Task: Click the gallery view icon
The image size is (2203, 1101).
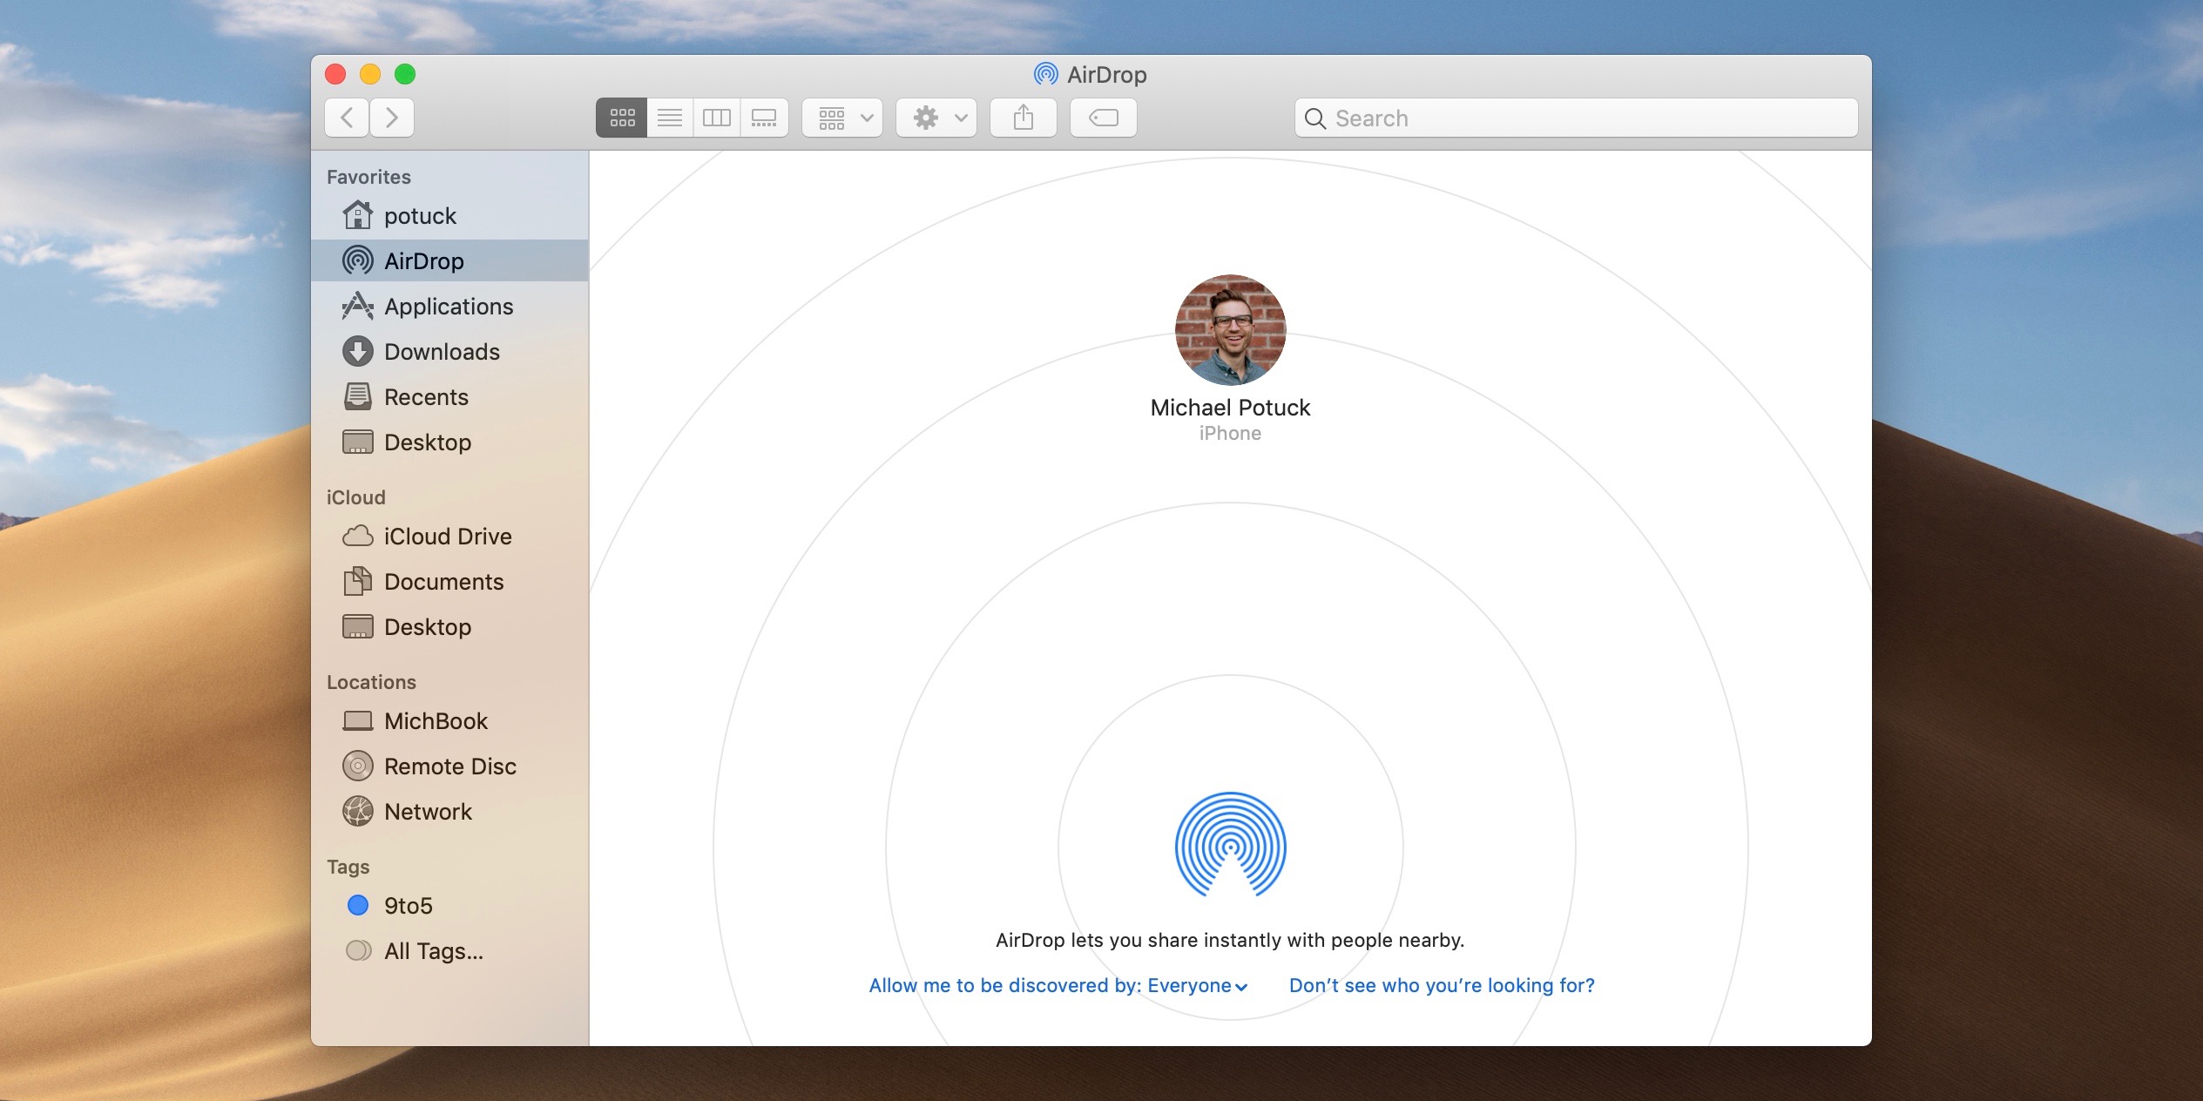Action: (764, 118)
